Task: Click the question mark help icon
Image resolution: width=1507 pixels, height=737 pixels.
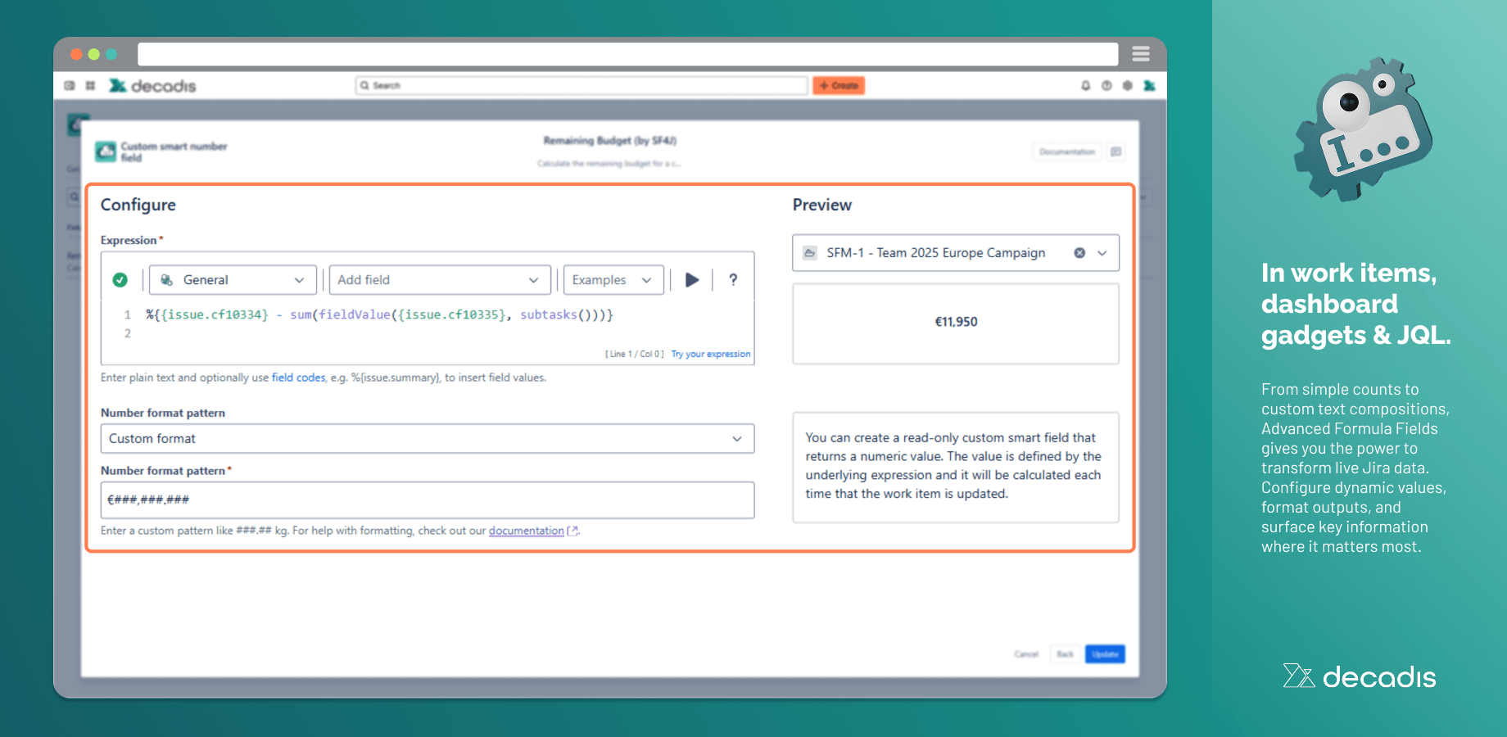Action: click(x=733, y=280)
